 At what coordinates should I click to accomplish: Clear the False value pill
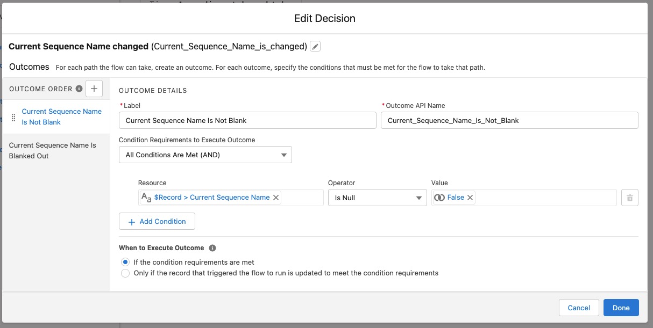click(470, 198)
